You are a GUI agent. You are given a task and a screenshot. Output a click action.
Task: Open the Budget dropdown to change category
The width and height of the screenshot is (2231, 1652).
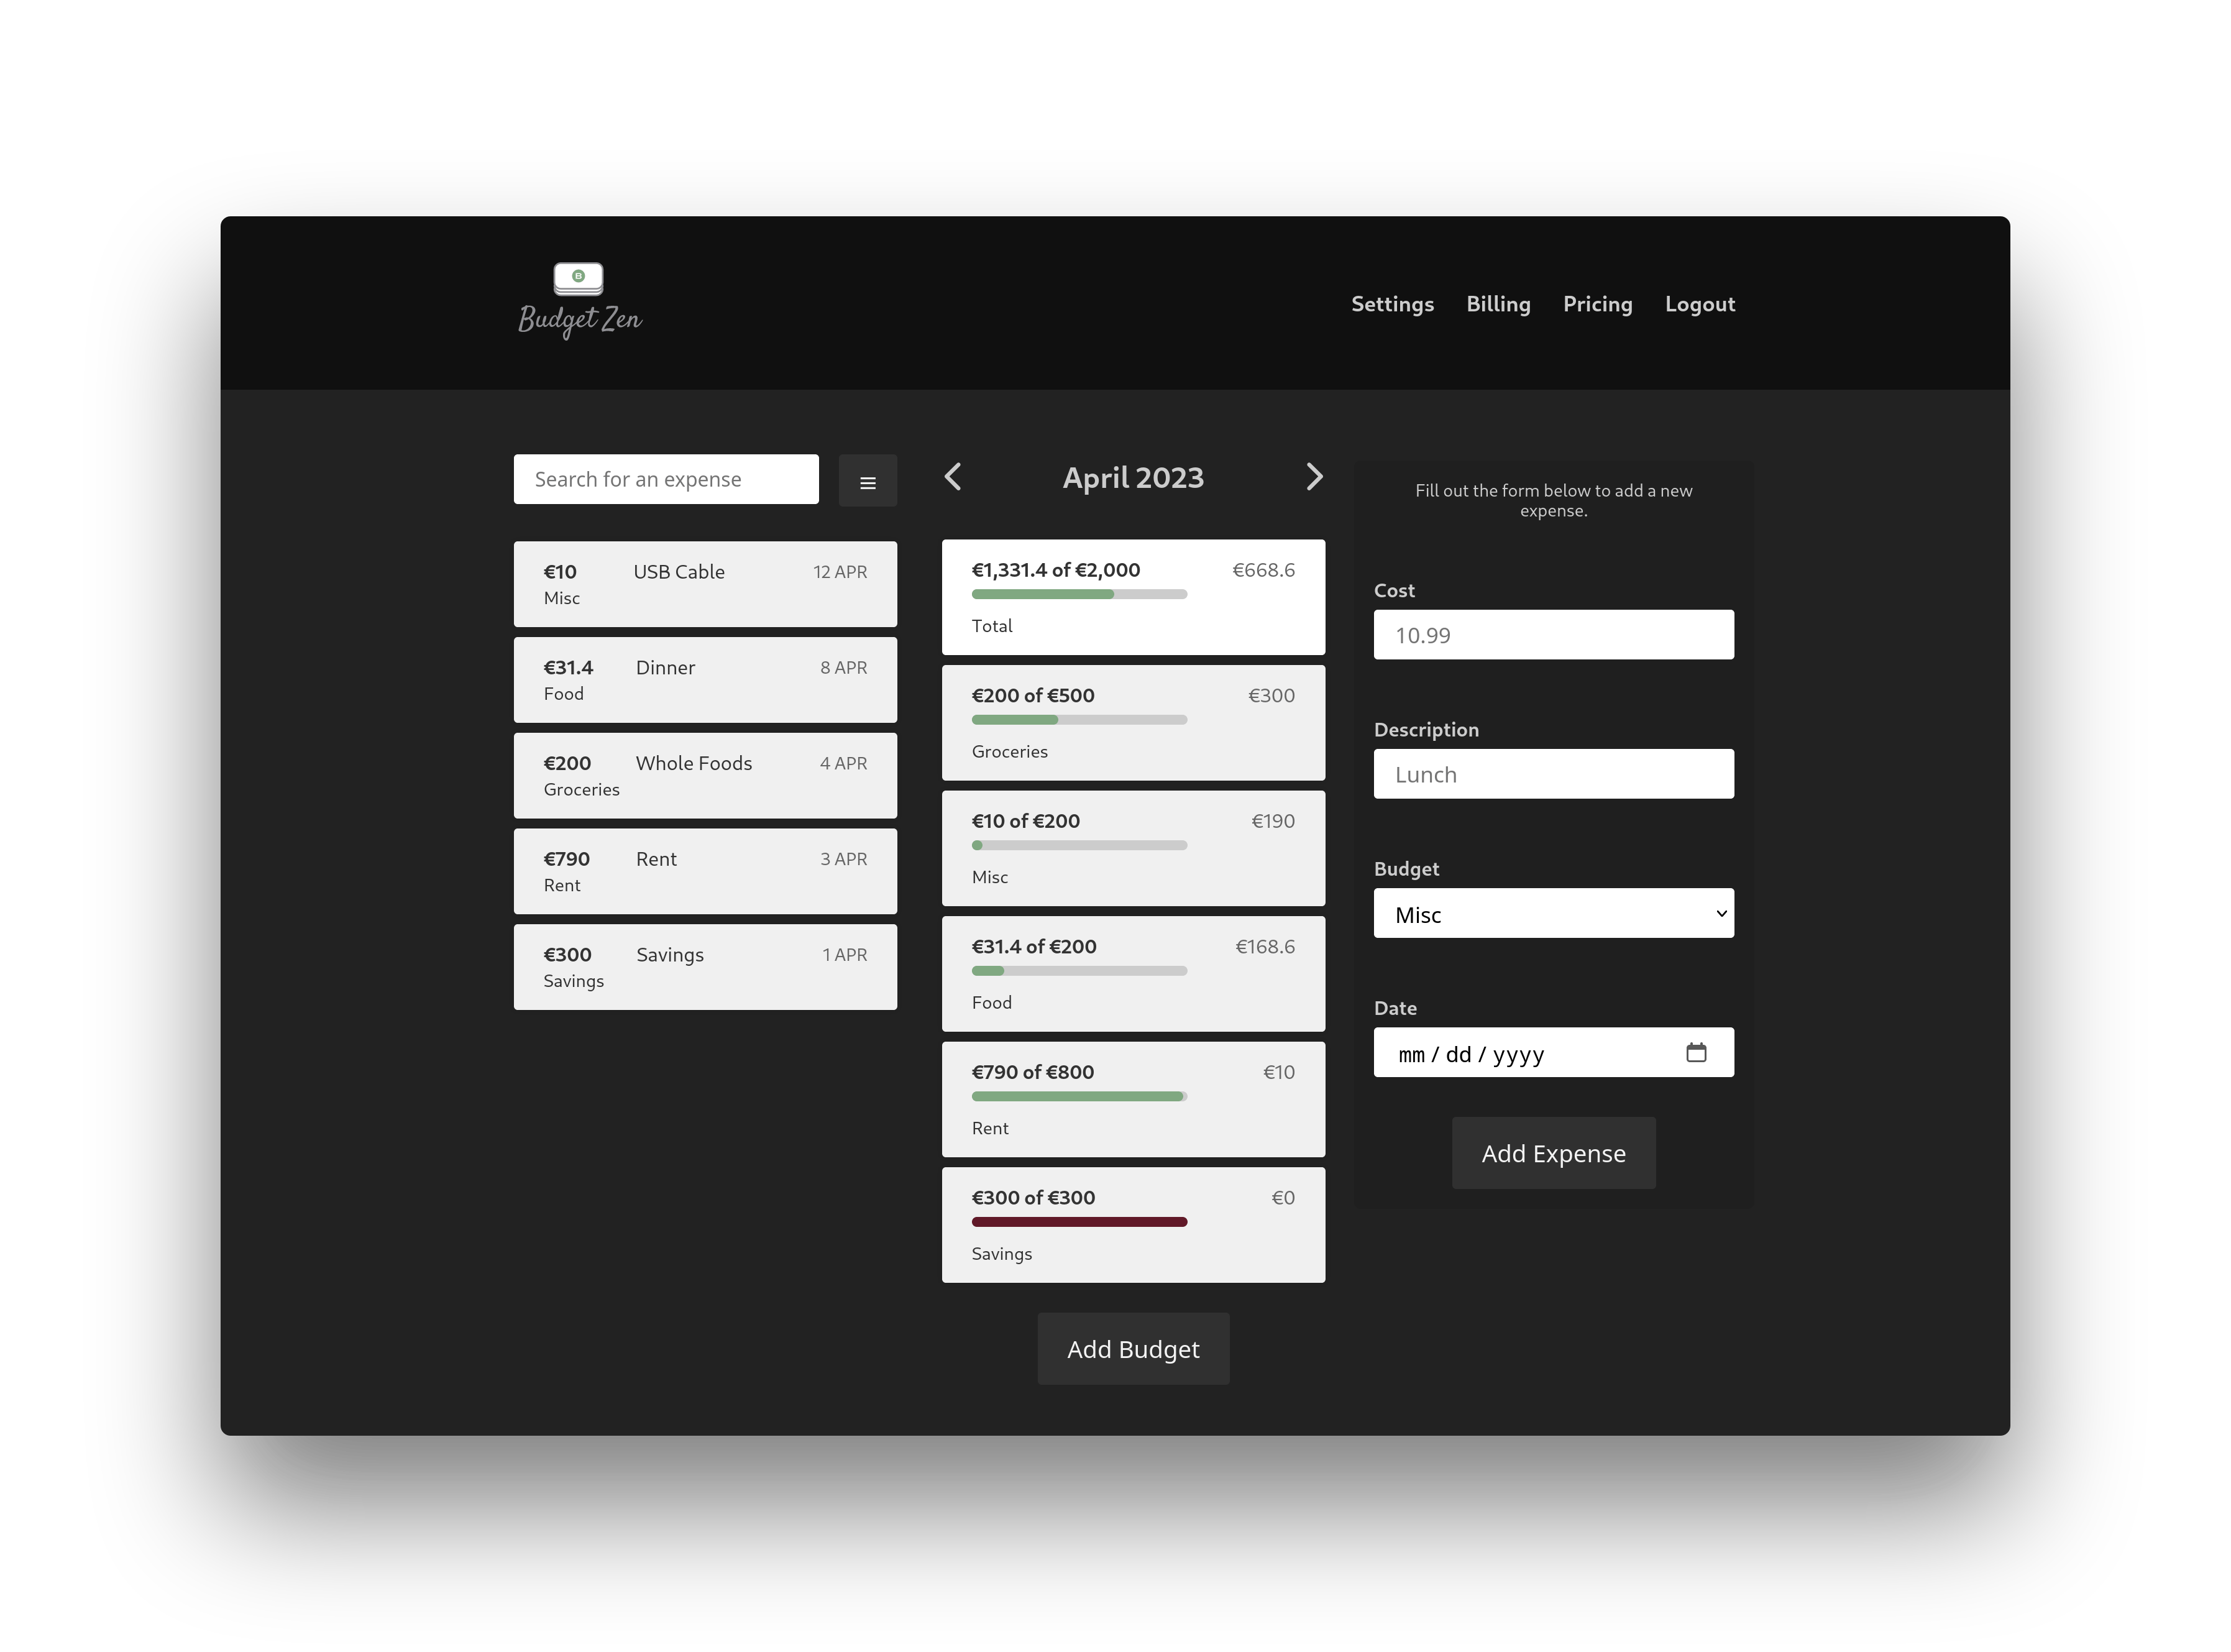[x=1551, y=913]
